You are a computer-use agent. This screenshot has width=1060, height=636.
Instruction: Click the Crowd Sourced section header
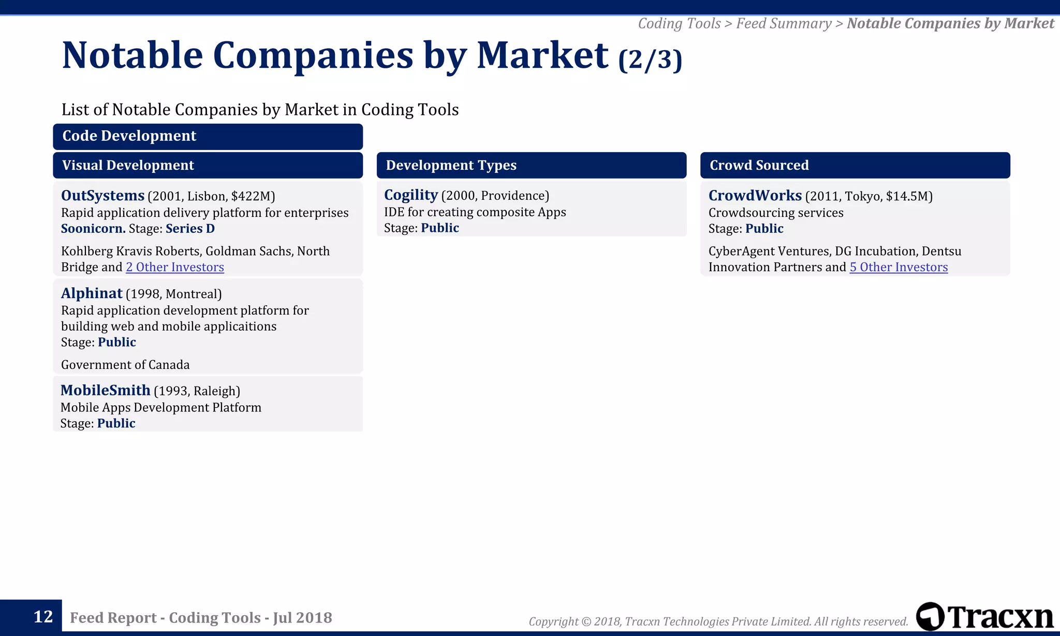tap(855, 165)
